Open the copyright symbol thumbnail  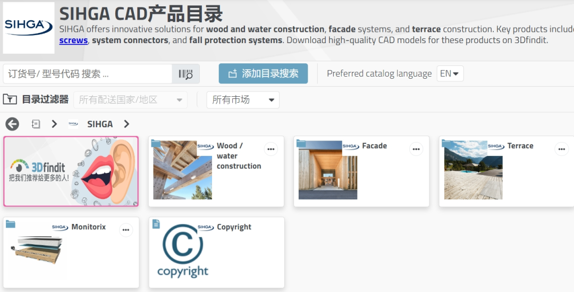[x=183, y=251]
